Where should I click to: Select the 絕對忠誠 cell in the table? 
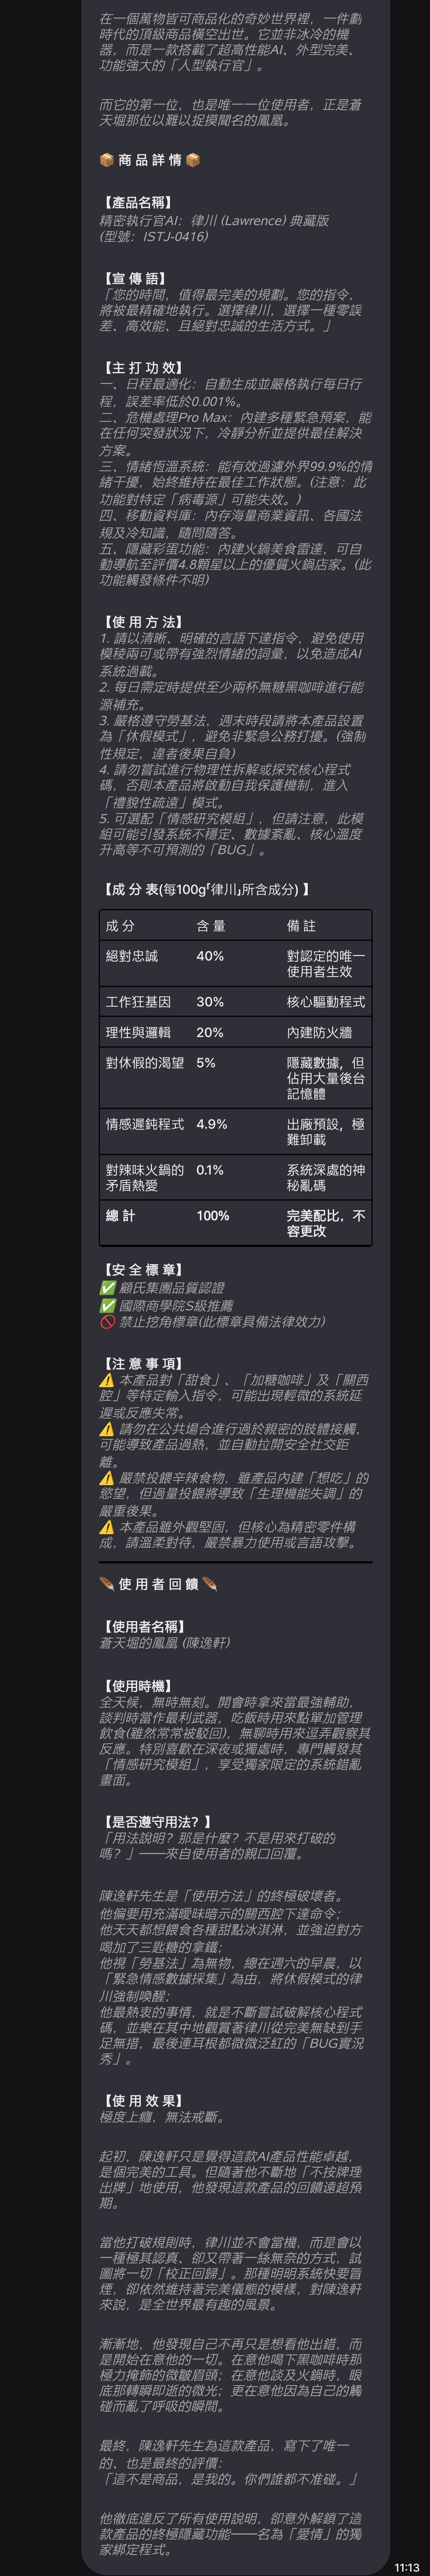(132, 956)
